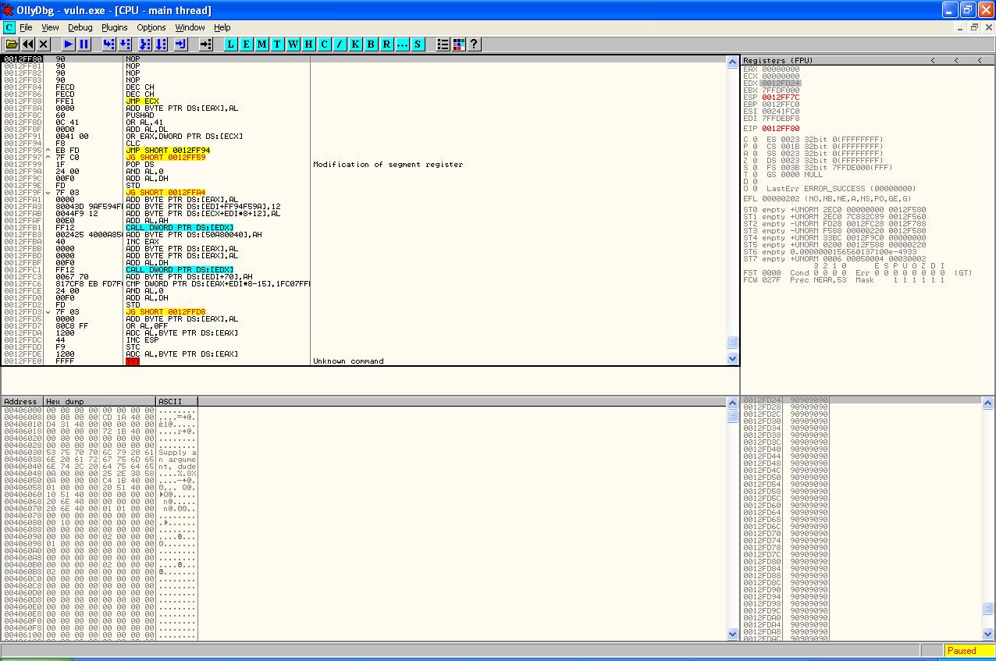Image resolution: width=996 pixels, height=661 pixels.
Task: Select the JMP ECX instruction line
Action: [x=142, y=101]
